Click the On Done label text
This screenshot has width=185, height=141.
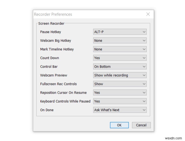47,110
